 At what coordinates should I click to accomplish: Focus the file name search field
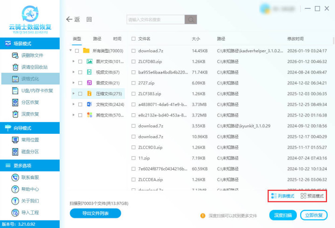(156, 20)
